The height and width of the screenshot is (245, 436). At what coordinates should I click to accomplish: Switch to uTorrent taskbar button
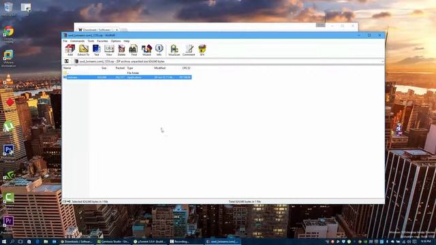click(x=150, y=242)
